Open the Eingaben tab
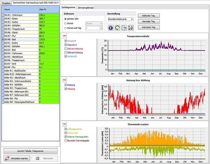The width and height of the screenshot is (210, 164). click(x=7, y=3)
